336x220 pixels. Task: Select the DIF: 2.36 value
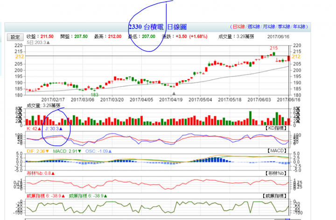[x=38, y=151]
